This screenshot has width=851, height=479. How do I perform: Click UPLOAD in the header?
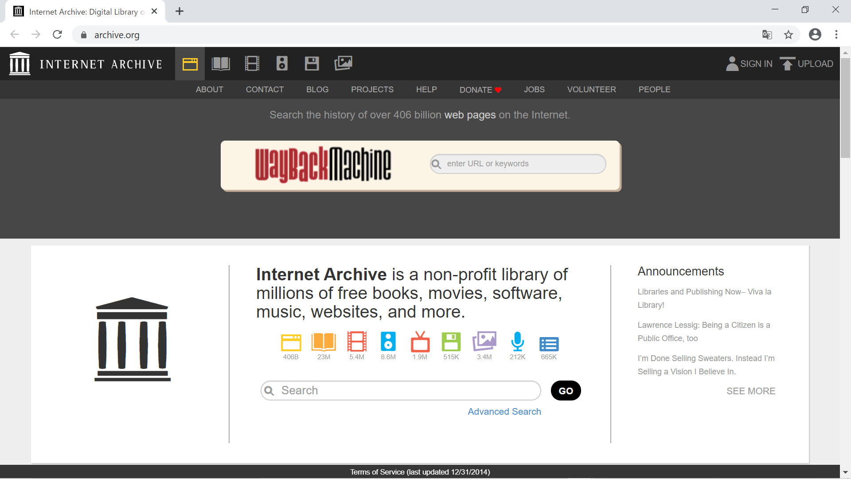click(806, 64)
